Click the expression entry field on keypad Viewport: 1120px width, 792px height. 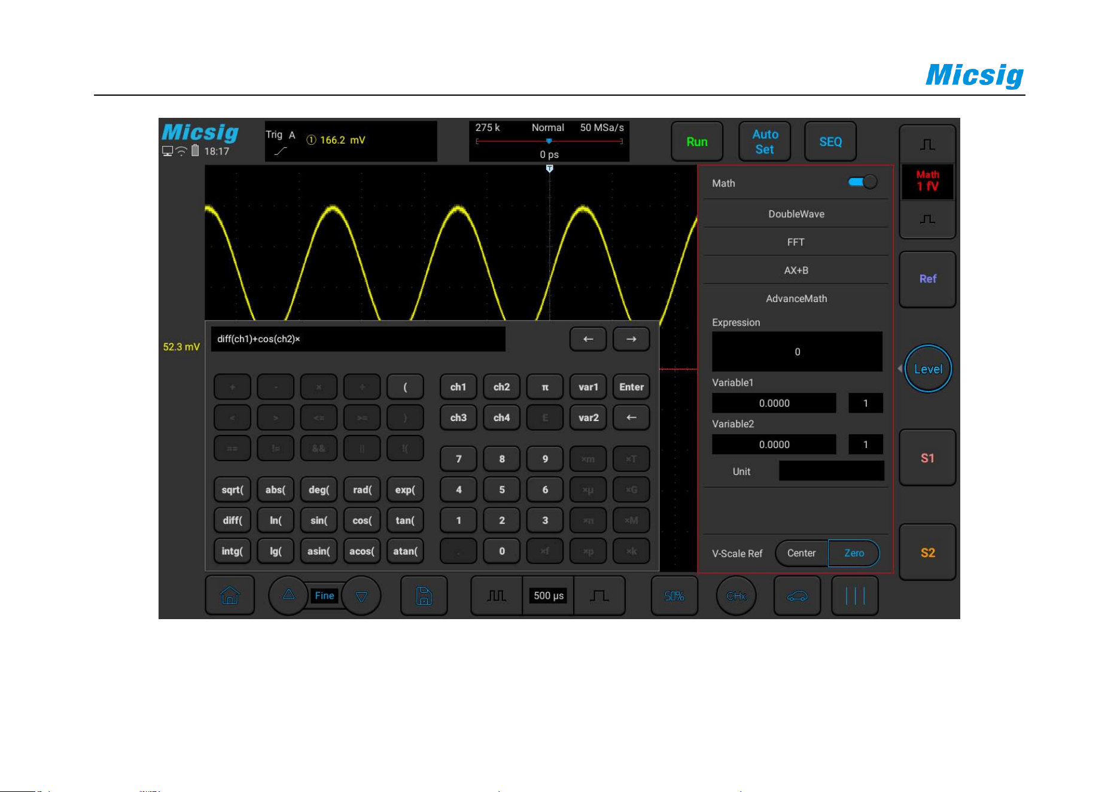tap(358, 339)
